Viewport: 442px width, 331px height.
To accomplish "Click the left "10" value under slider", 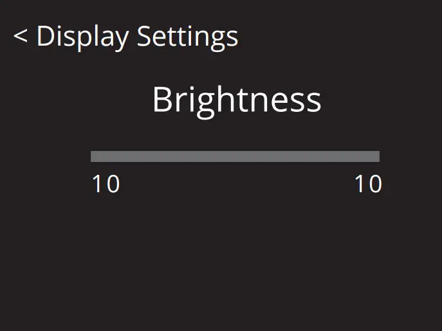I will click(106, 184).
